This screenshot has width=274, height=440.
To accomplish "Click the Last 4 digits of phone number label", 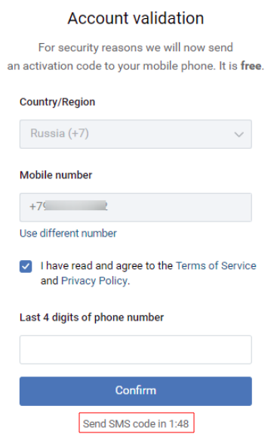I will pos(91,318).
